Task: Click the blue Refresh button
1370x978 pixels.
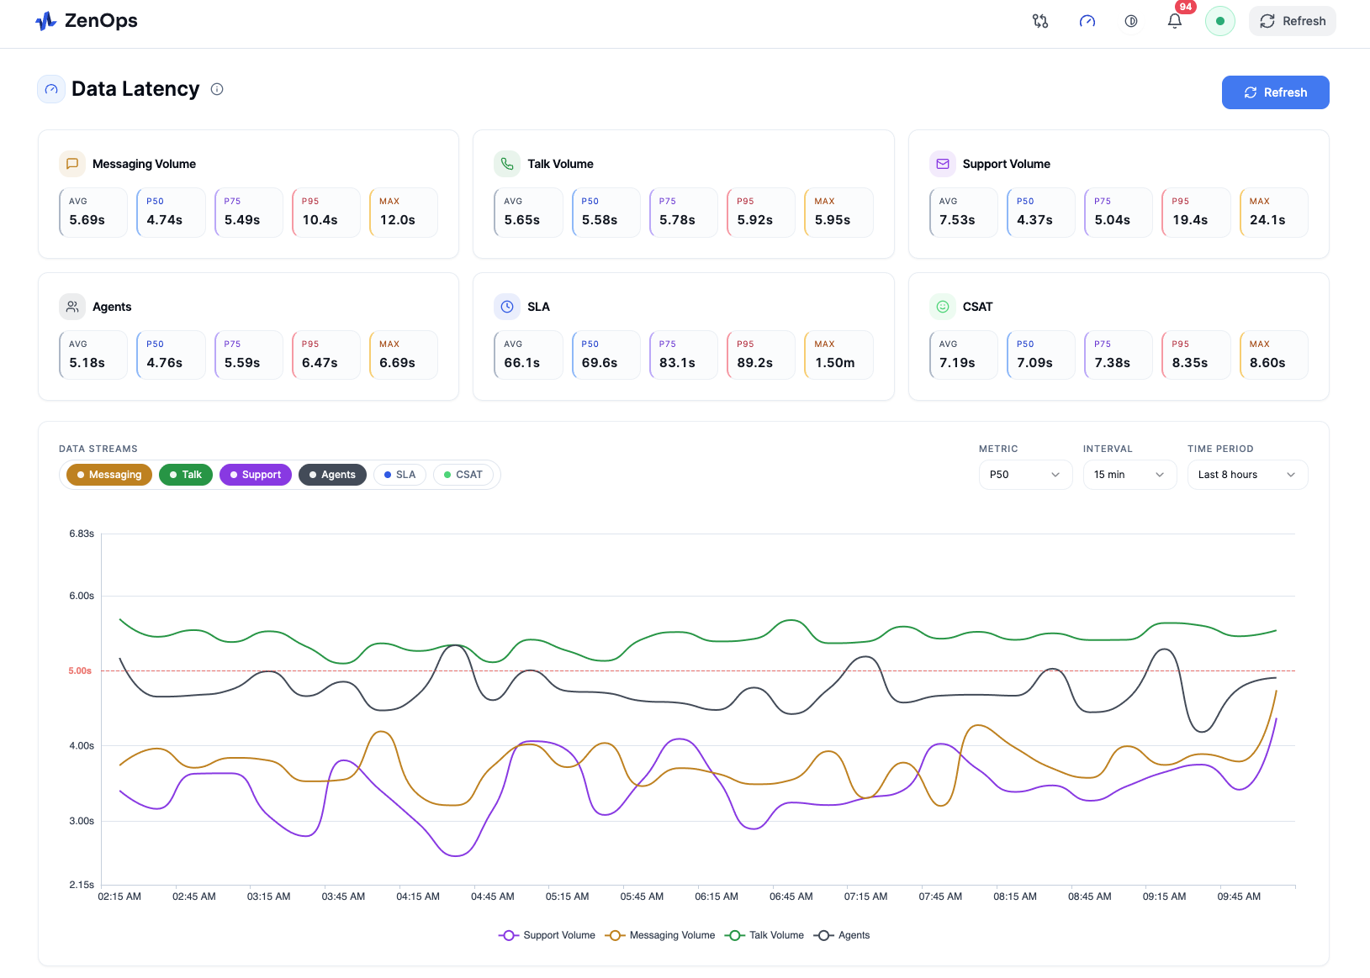Action: pos(1275,92)
